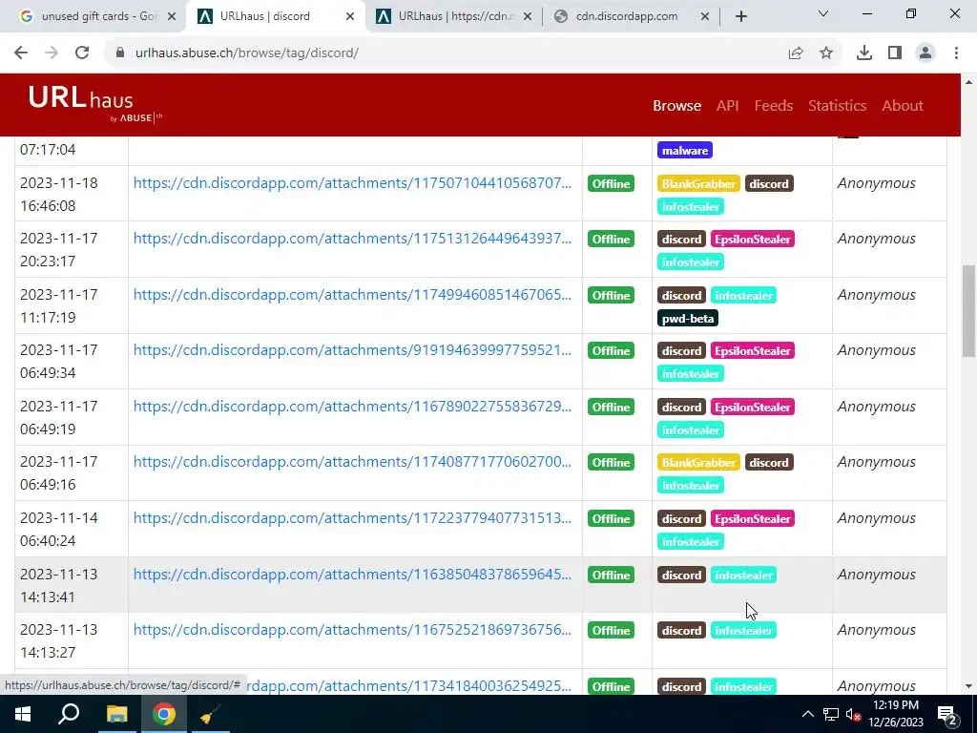Screen dimensions: 977x733
Task: Open the Windows Start menu
Action: [22, 714]
